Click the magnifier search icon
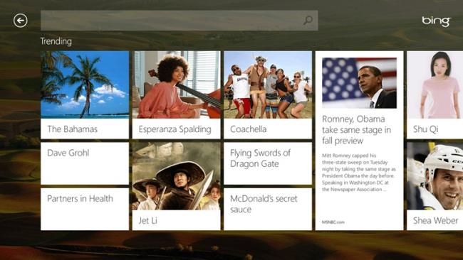 click(x=308, y=21)
